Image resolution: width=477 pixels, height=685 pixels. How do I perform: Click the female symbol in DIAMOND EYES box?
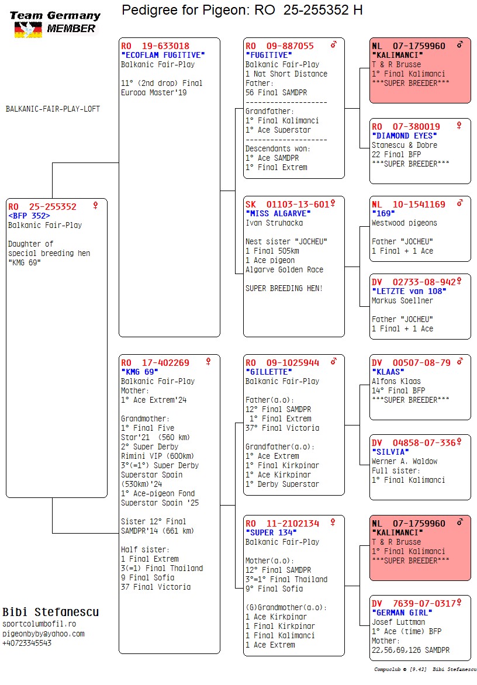coord(459,125)
